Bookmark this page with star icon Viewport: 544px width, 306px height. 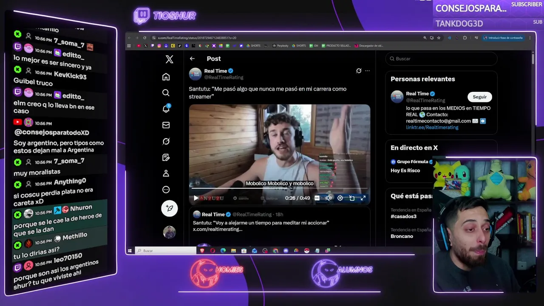pyautogui.click(x=439, y=38)
